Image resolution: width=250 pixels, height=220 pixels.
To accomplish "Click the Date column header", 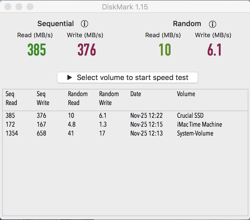I will point(136,94).
